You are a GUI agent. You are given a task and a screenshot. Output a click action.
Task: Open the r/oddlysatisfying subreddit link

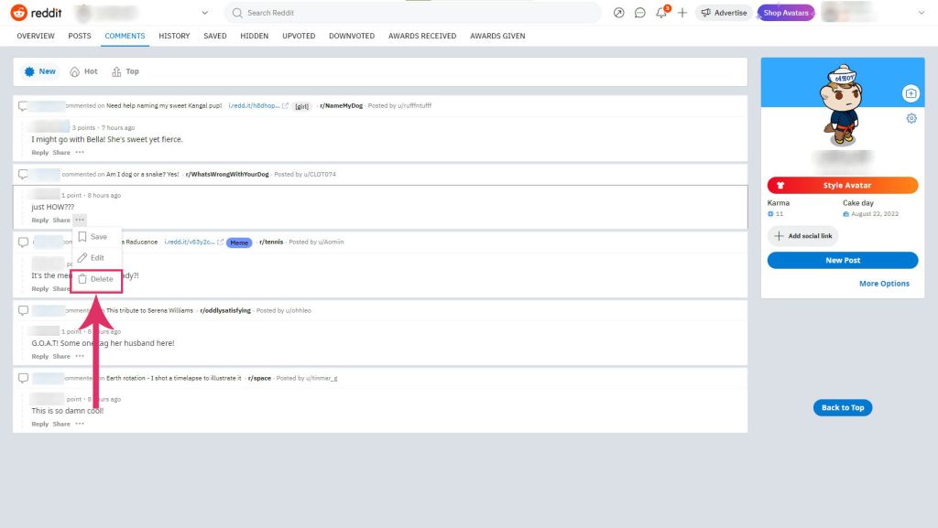point(225,310)
